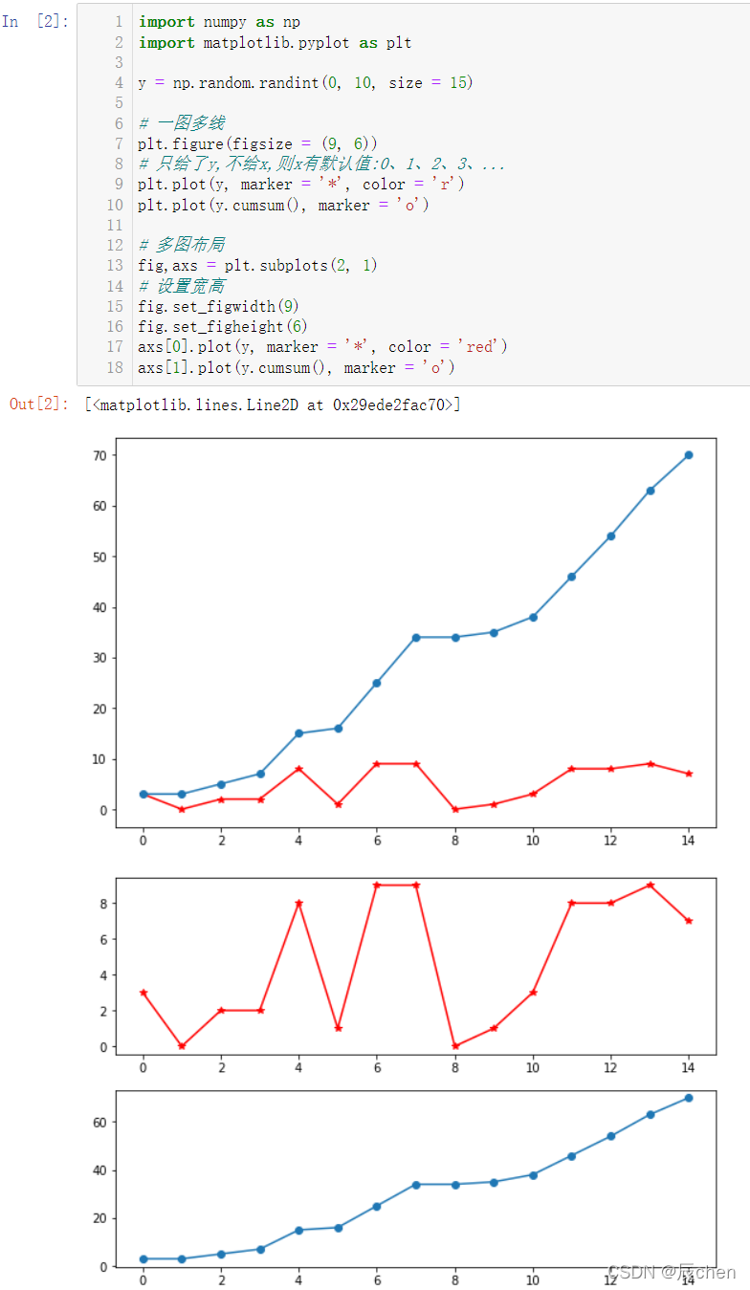Image resolution: width=750 pixels, height=1290 pixels.
Task: Click the middle red star-marker subplot
Action: 416,966
